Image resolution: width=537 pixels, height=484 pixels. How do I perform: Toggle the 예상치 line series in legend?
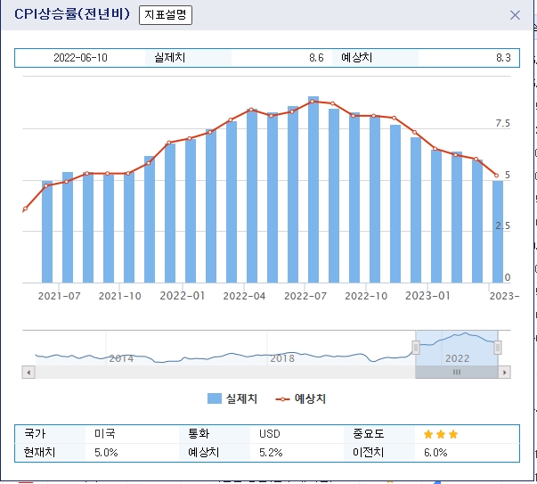(x=301, y=398)
